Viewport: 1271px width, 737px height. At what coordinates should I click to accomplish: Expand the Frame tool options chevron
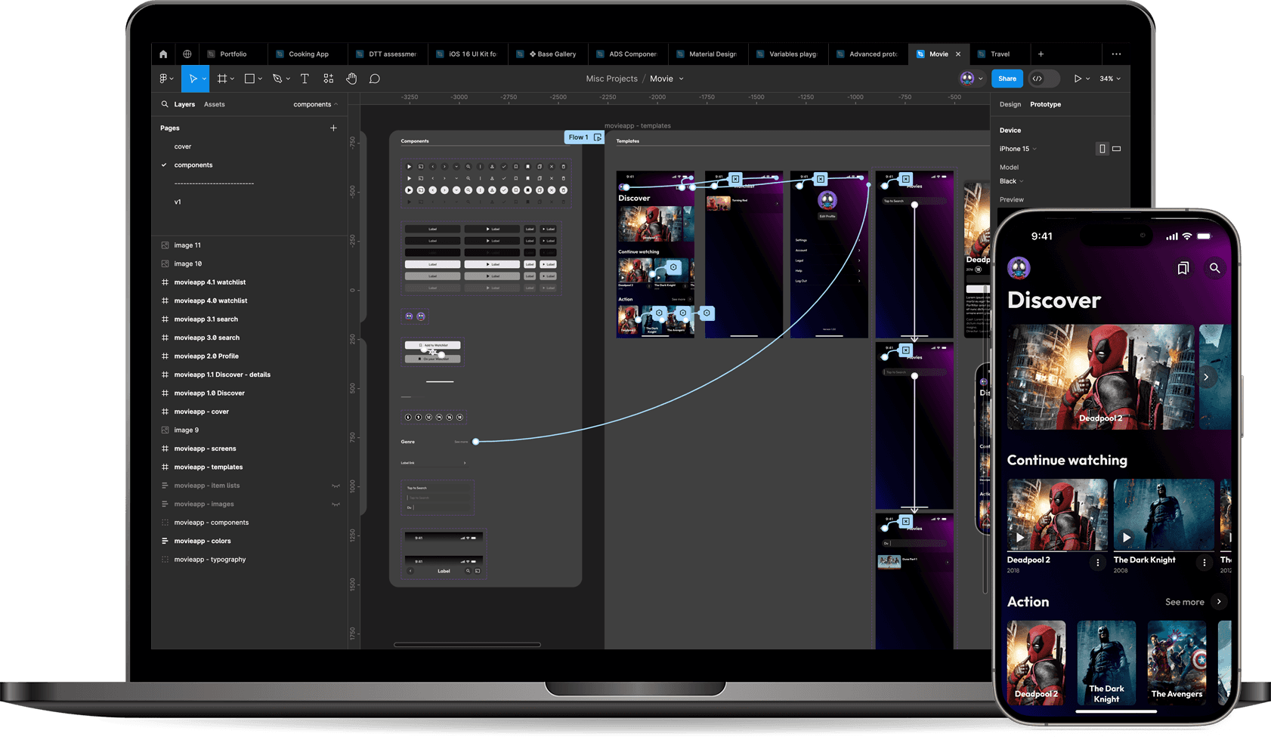pyautogui.click(x=232, y=79)
